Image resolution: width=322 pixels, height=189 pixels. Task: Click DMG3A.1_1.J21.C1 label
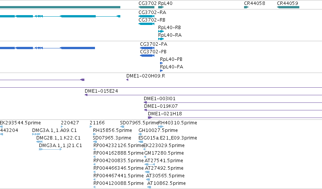[61, 146]
